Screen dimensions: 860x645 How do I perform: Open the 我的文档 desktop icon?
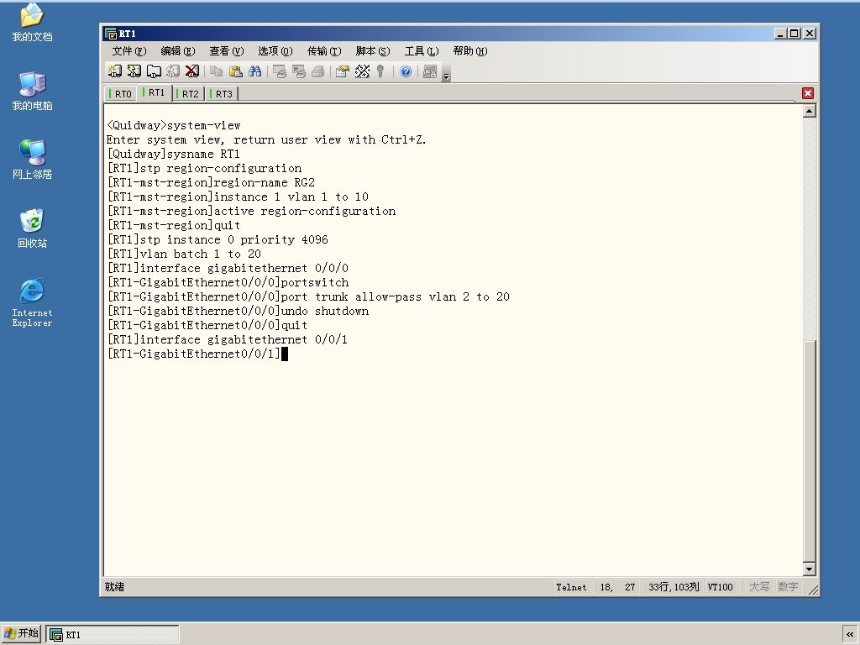tap(32, 22)
